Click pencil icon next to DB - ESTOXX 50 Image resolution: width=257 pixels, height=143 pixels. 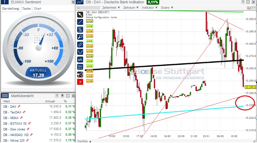(x=29, y=123)
